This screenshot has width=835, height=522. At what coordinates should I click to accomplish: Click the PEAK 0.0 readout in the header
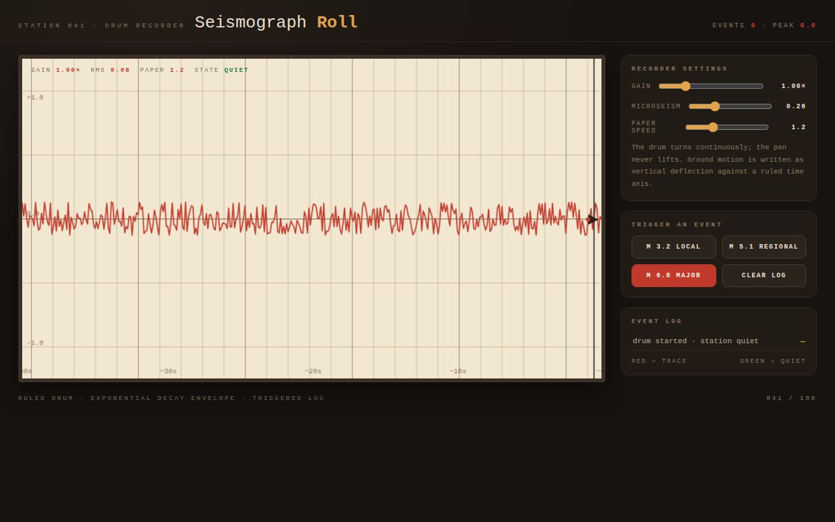click(x=795, y=25)
